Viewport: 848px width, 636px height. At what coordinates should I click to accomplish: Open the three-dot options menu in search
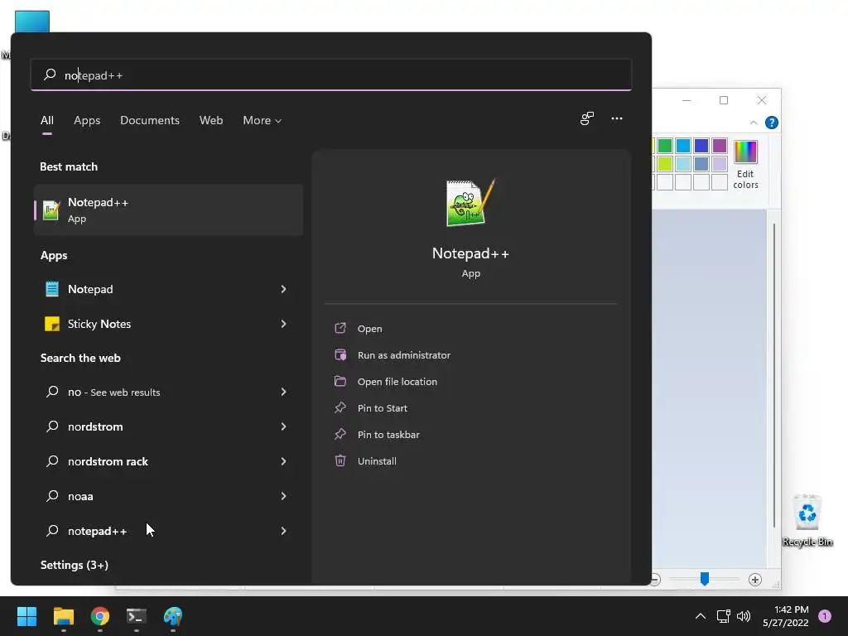(616, 119)
